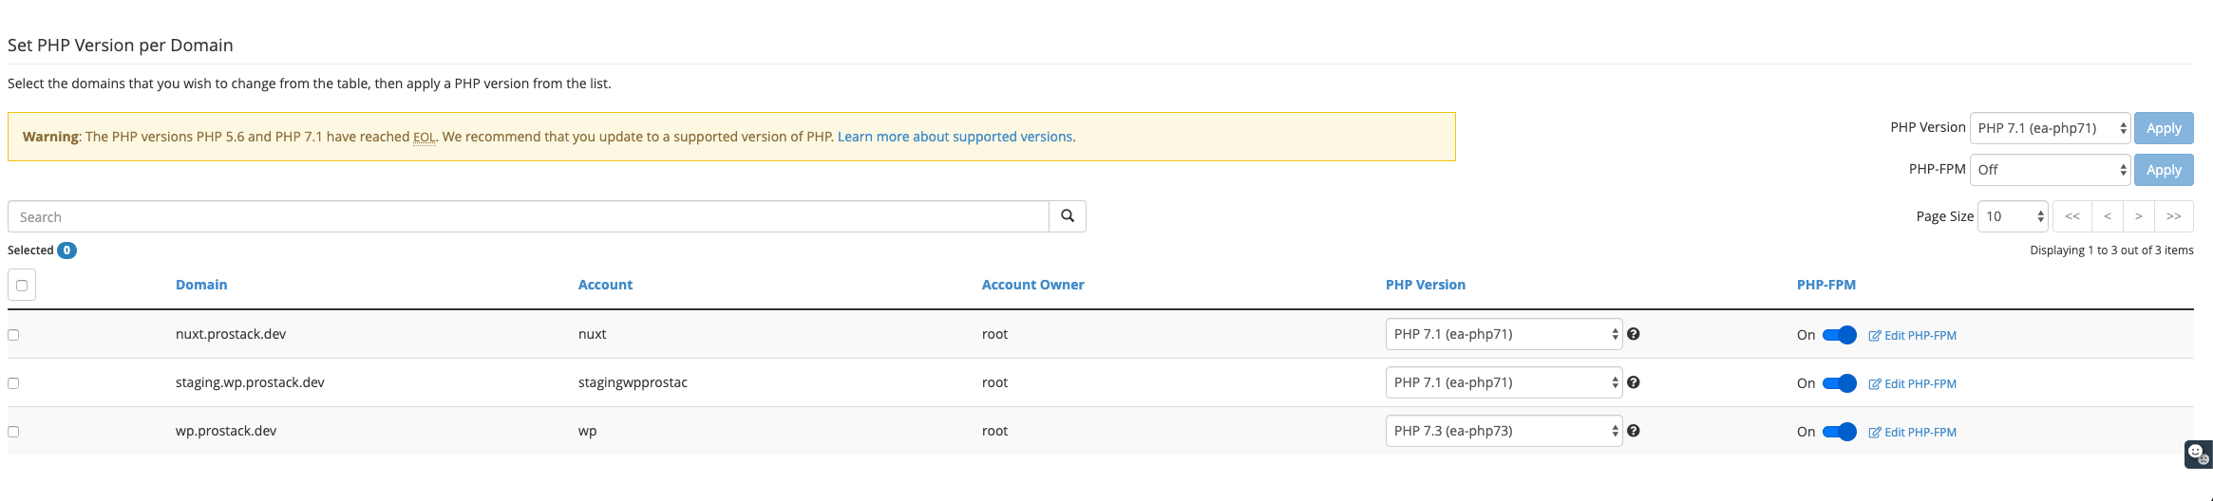Image resolution: width=2213 pixels, height=501 pixels.
Task: Open the chat assistant icon at bottom right
Action: tap(2198, 455)
